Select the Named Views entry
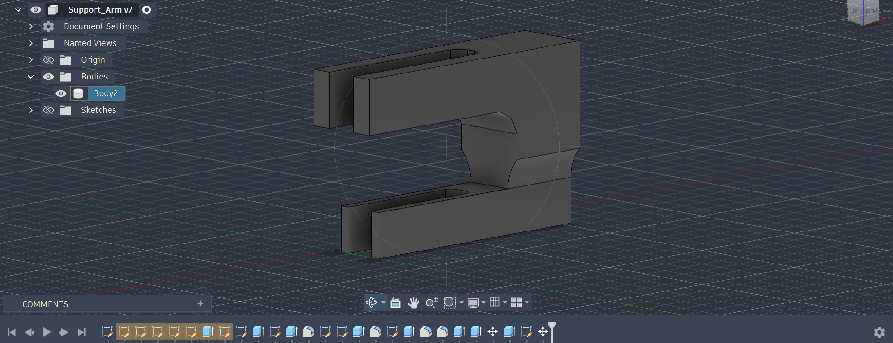 tap(90, 43)
